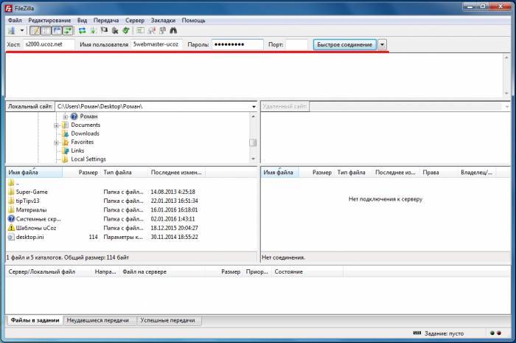The image size is (516, 343).
Task: Sort local files by Последнее измен... column
Action: pos(177,173)
